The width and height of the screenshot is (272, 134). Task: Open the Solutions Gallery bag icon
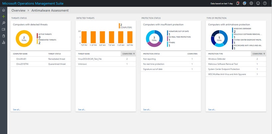(4, 36)
